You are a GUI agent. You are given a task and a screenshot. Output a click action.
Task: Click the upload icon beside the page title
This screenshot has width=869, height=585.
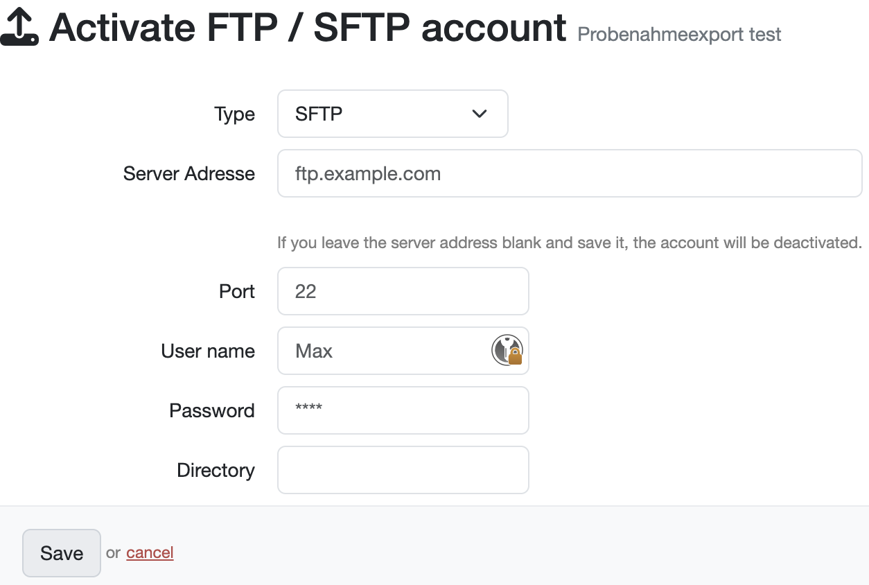click(19, 27)
